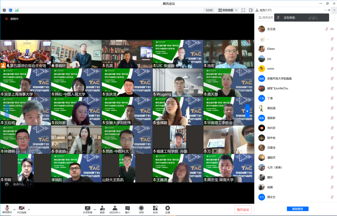Open the Chat (聊天) panel
337x216 pixels.
pyautogui.click(x=127, y=210)
